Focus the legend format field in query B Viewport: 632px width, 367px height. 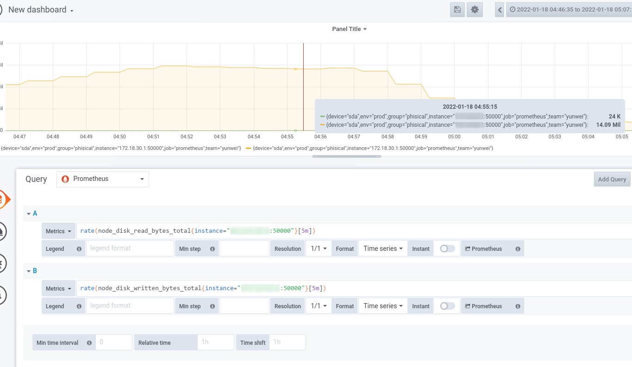click(130, 305)
